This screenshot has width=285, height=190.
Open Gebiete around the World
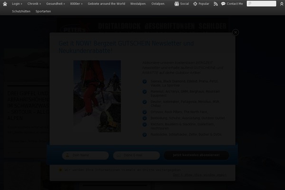click(106, 4)
